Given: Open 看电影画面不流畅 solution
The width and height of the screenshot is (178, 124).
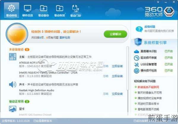Looking at the screenshot, I should point(148,109).
